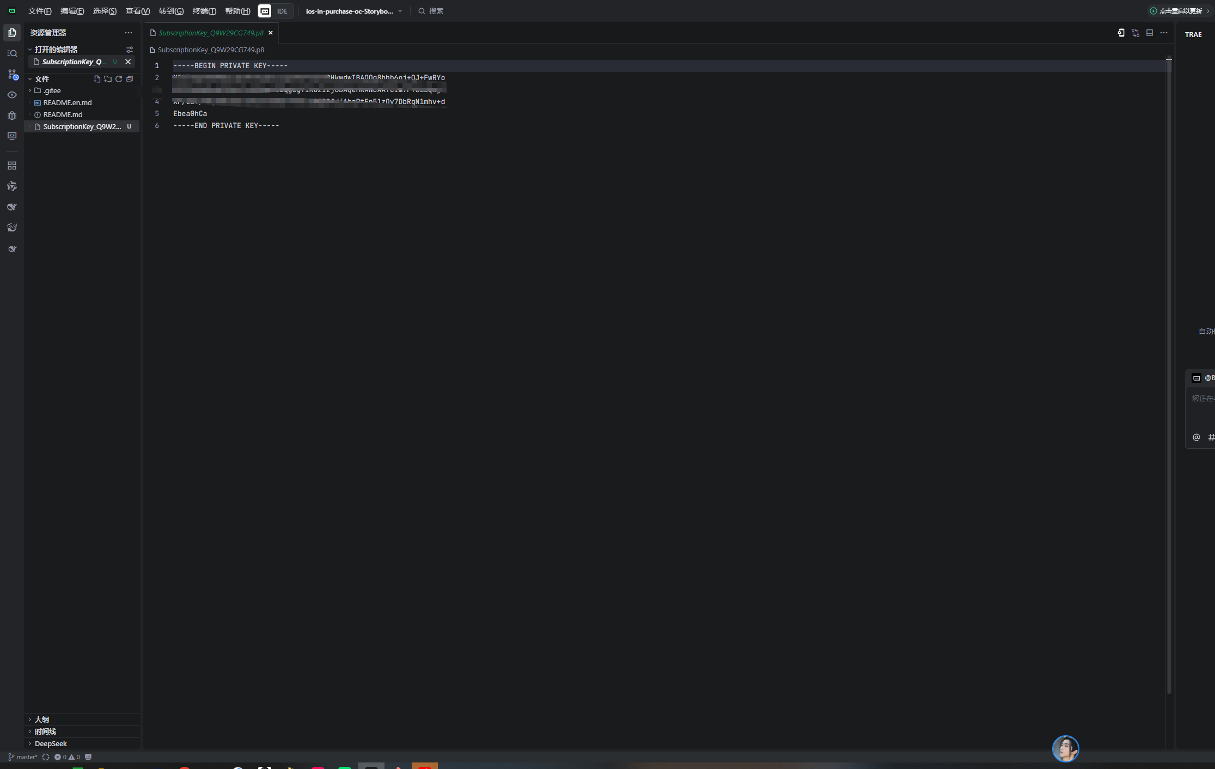1215x769 pixels.
Task: Open the Search view in activity bar
Action: click(x=12, y=53)
